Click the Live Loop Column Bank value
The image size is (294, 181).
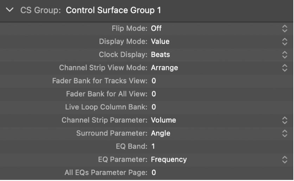(154, 107)
